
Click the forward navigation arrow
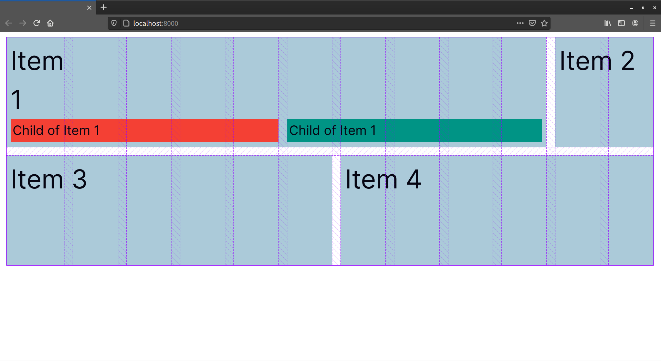[23, 23]
